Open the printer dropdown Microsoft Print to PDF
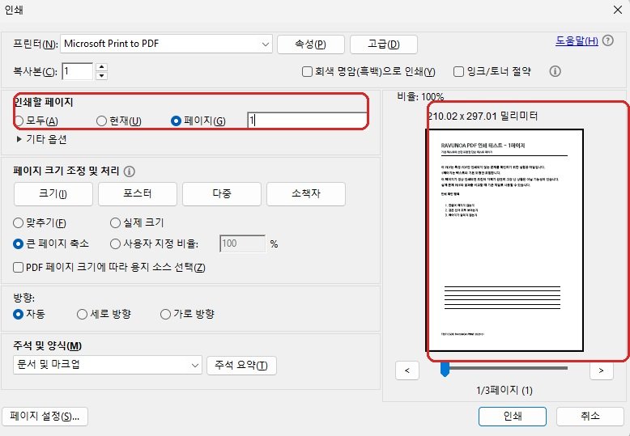The image size is (630, 436). (166, 44)
